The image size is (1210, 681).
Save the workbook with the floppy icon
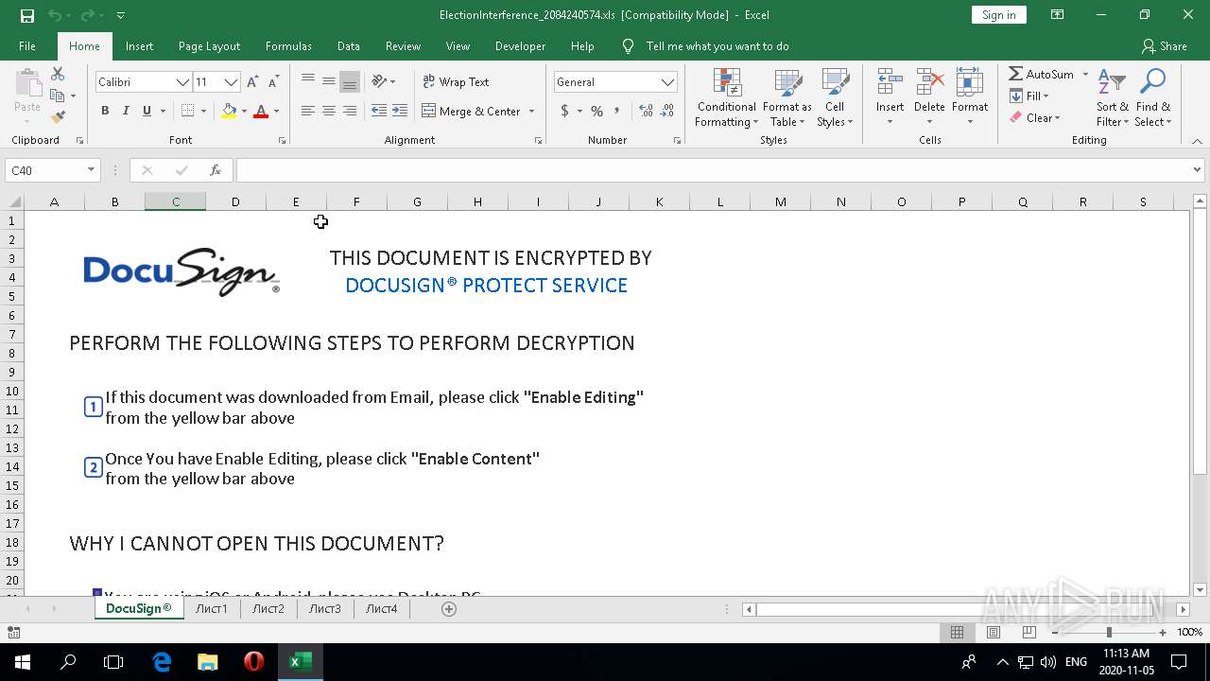coord(26,15)
